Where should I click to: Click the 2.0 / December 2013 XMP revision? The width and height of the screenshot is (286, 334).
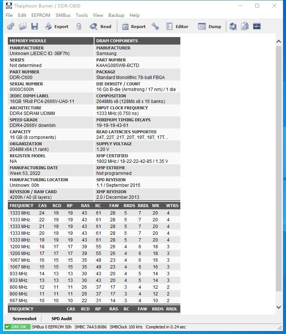(118, 197)
